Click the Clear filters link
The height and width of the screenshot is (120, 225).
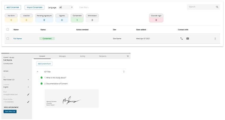coord(84,7)
